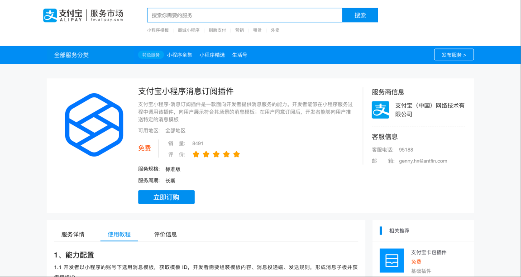521x277 pixels.
Task: Go to 小程序全集 navigation item
Action: tap(179, 55)
